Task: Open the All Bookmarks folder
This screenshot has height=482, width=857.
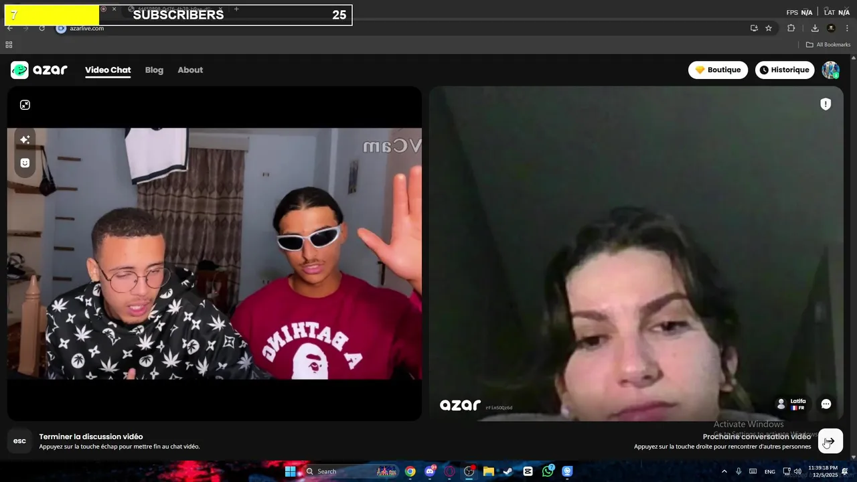Action: (828, 45)
